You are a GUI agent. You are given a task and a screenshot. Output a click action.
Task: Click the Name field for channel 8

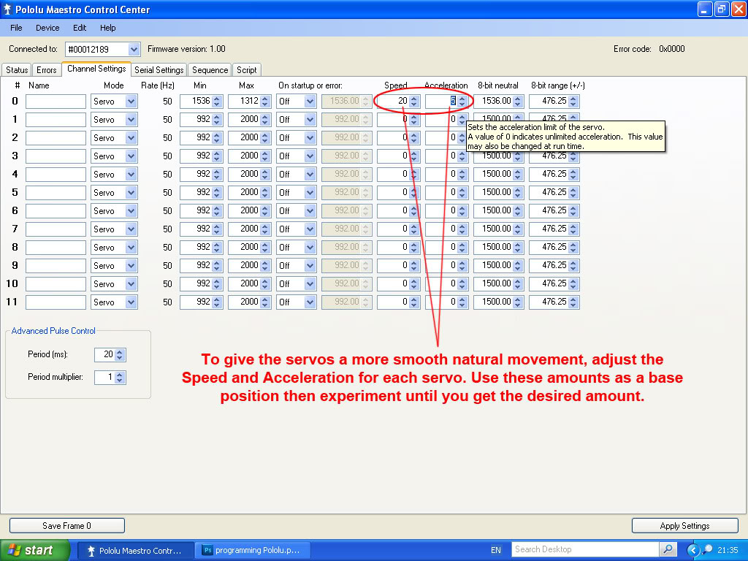point(56,248)
